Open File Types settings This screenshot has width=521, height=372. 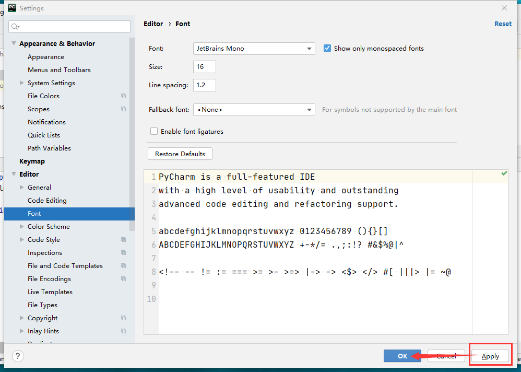[42, 305]
